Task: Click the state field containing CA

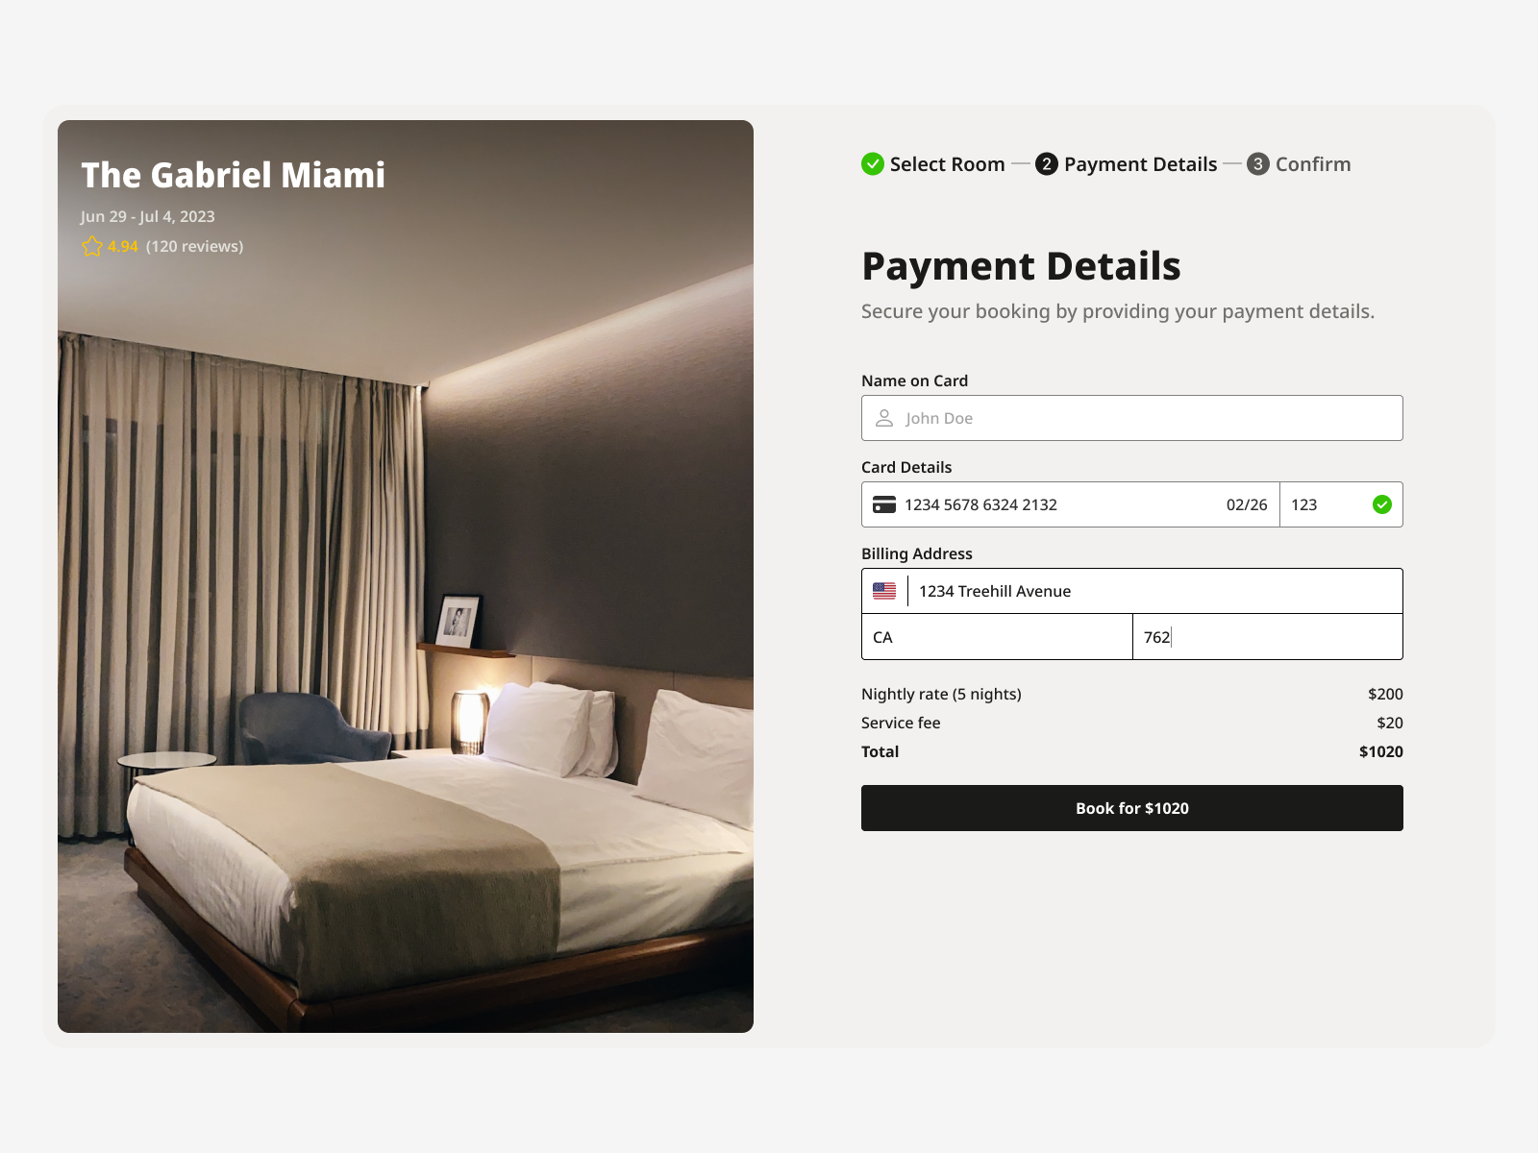Action: pyautogui.click(x=997, y=637)
